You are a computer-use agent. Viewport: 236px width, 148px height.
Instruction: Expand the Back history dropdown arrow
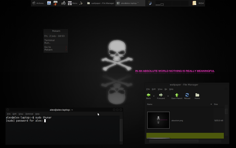point(154,96)
